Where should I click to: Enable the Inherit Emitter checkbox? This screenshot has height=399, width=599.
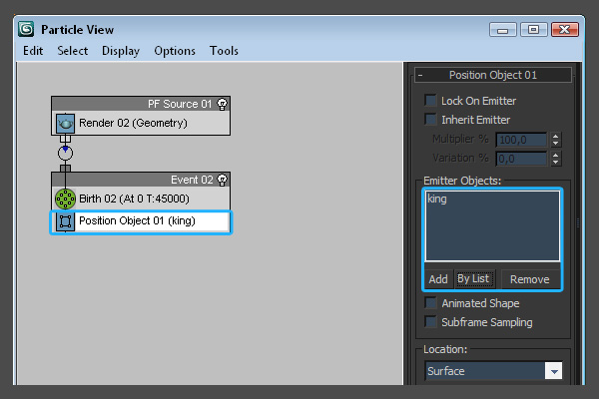(431, 120)
